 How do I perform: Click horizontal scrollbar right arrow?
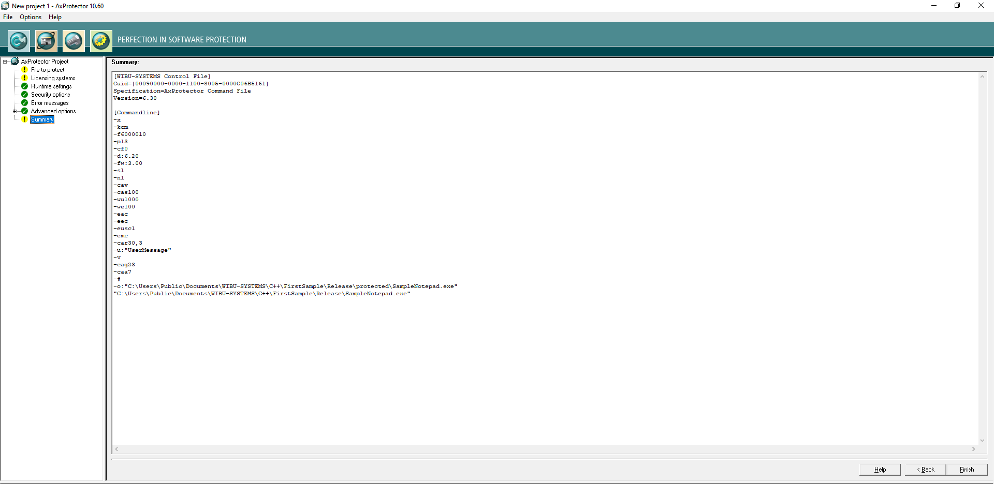(974, 449)
